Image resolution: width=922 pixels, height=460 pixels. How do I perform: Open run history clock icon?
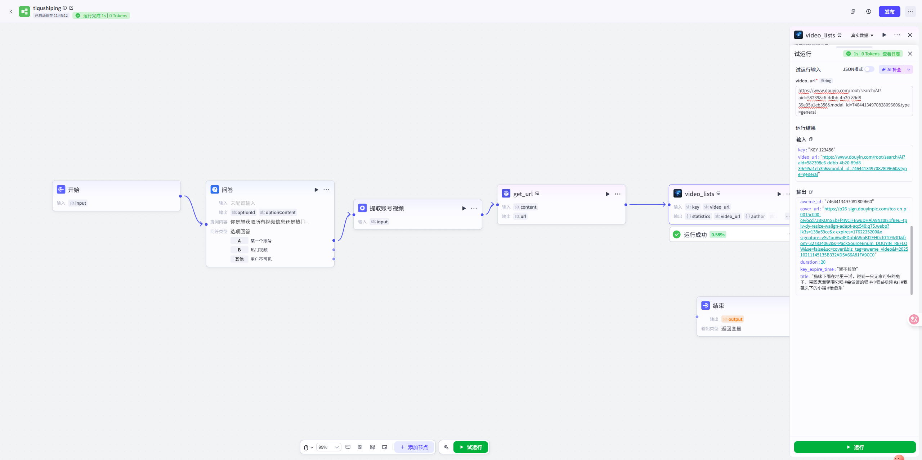pos(869,12)
